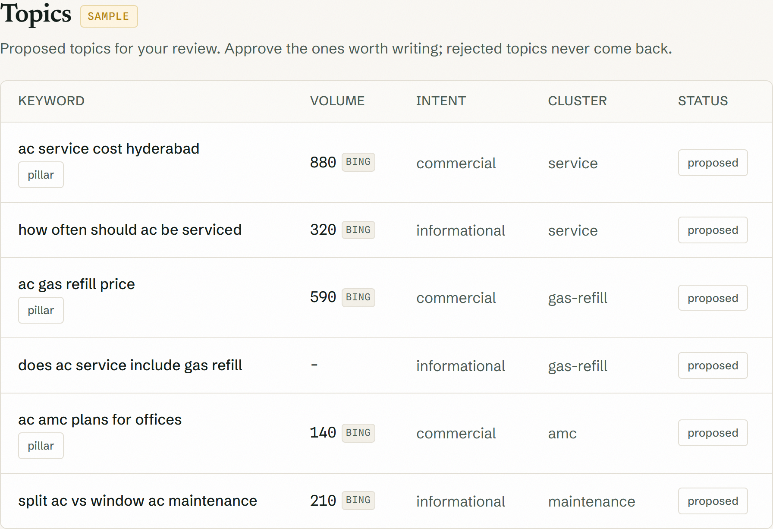This screenshot has height=529, width=773.
Task: Click the volume value 590
Action: 323,297
